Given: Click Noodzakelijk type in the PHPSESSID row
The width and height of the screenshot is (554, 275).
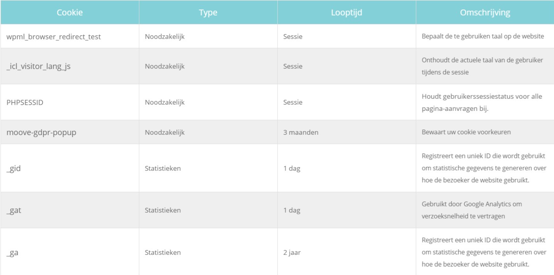Looking at the screenshot, I should tap(164, 102).
